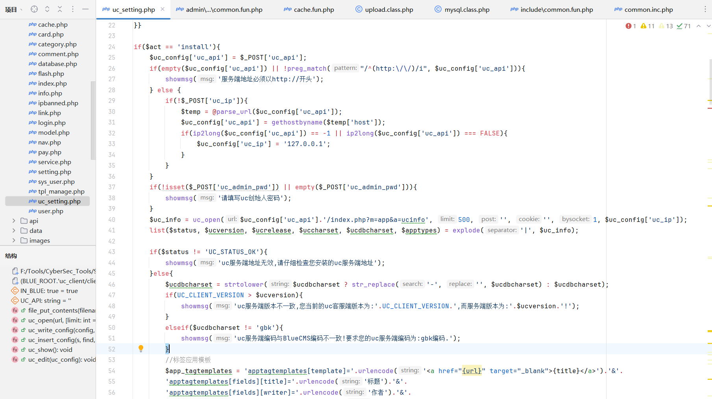The image size is (712, 399).
Task: Jump to next highlighted problem arrow
Action: [708, 26]
